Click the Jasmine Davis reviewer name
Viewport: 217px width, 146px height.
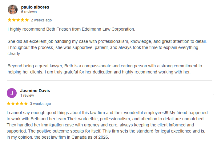[35, 91]
